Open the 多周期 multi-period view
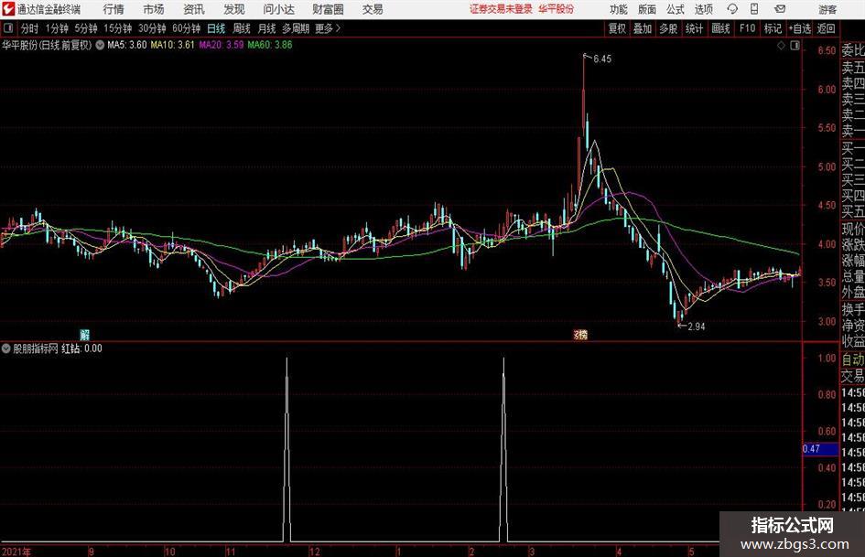 click(296, 28)
